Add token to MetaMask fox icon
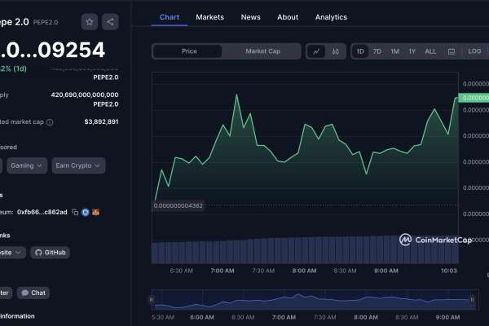 95,212
